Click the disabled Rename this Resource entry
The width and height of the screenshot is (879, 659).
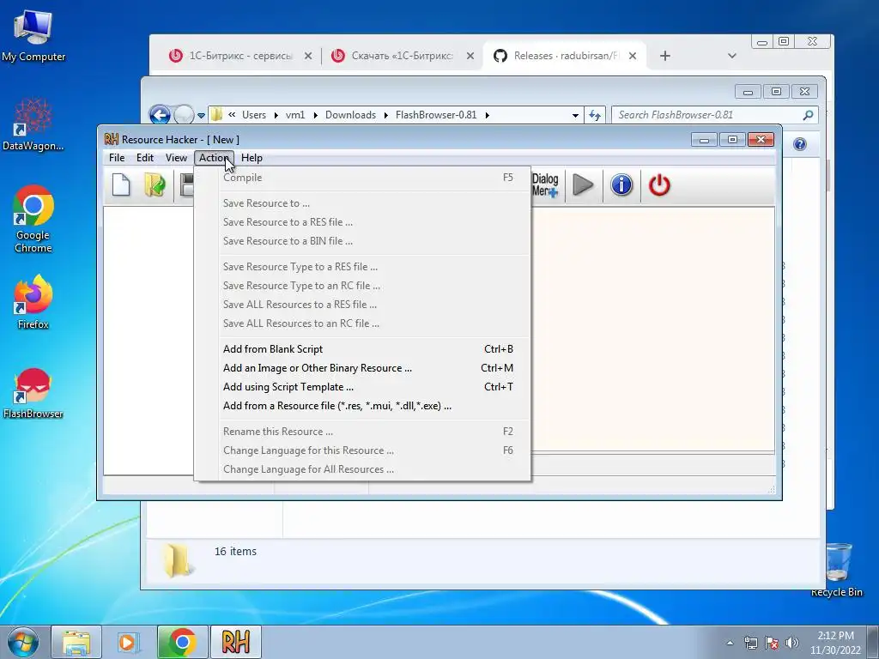pyautogui.click(x=362, y=432)
